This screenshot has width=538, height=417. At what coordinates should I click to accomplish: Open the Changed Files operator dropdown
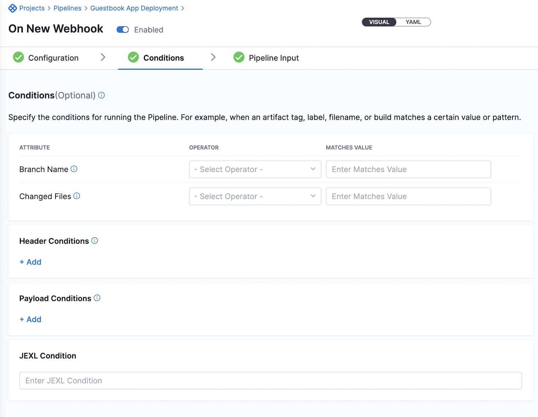click(x=255, y=196)
